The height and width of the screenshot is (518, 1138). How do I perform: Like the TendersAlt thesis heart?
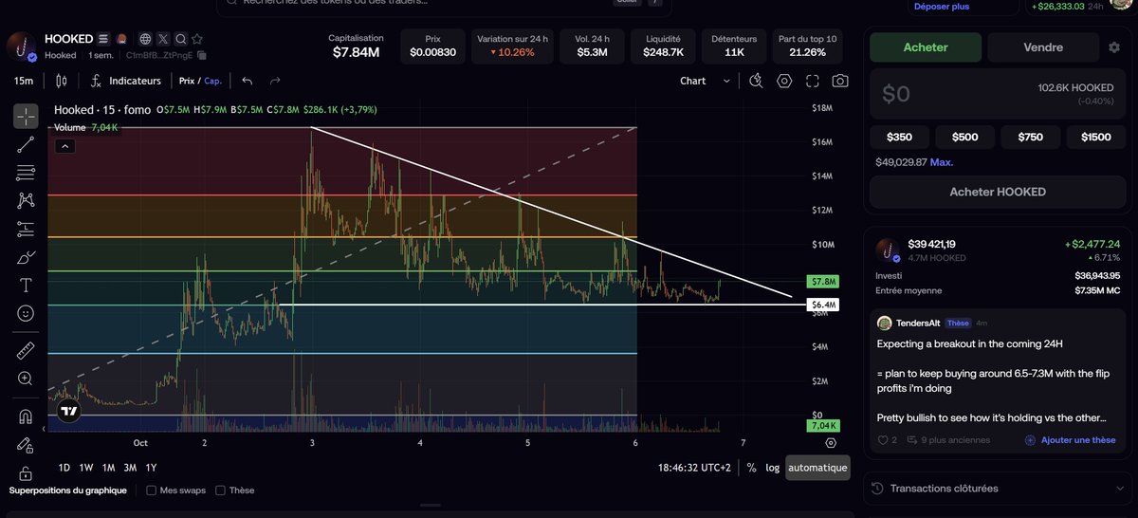(882, 440)
